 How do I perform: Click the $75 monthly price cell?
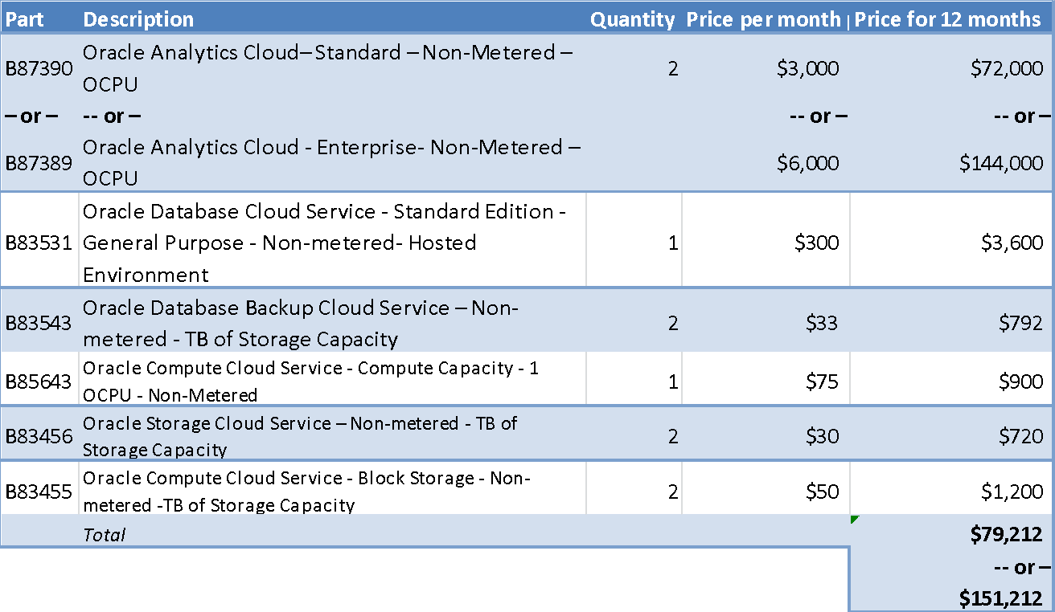(822, 381)
